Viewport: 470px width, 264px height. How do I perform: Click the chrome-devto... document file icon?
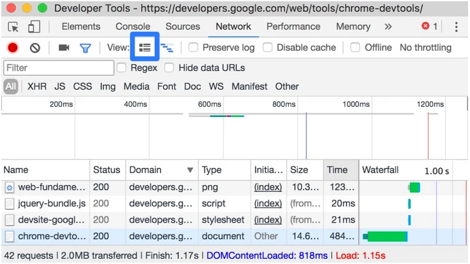(10, 237)
